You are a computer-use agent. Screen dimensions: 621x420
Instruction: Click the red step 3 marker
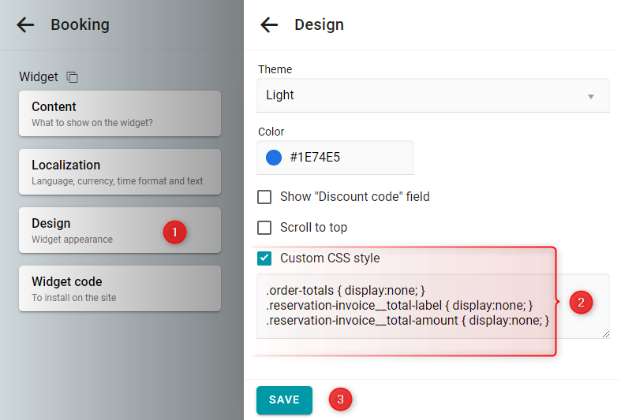point(340,400)
